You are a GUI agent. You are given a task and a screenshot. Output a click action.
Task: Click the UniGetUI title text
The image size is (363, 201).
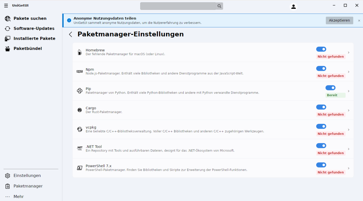pyautogui.click(x=20, y=5)
